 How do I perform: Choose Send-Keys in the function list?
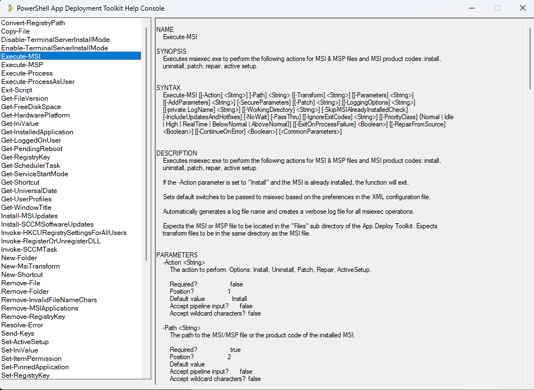tap(17, 333)
